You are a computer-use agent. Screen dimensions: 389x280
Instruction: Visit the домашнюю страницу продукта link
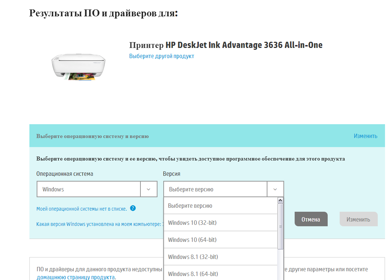tap(76, 277)
